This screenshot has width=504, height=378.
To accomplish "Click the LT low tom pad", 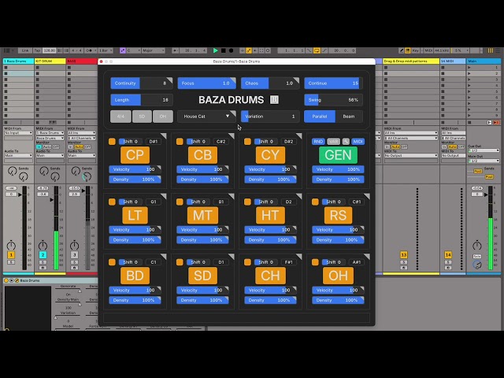I will pos(135,215).
